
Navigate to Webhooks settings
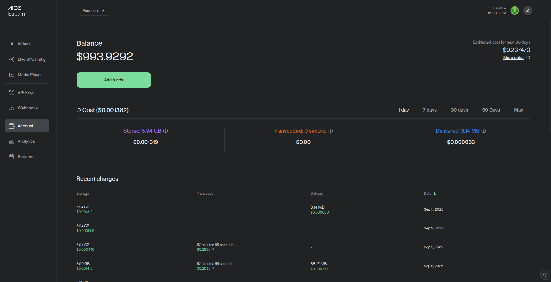pyautogui.click(x=27, y=108)
